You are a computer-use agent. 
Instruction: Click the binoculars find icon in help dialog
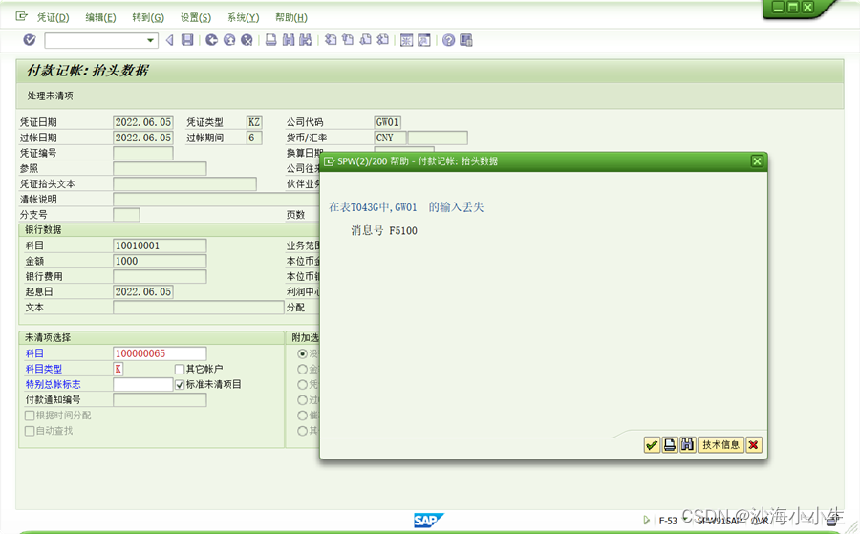(x=688, y=444)
